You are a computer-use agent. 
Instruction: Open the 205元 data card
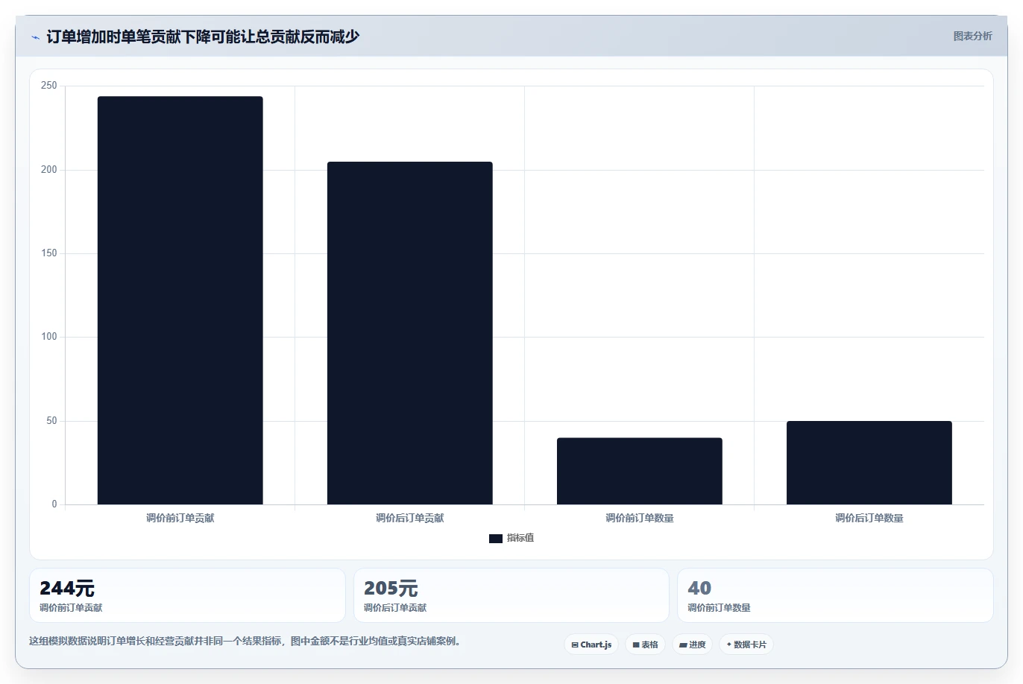511,595
